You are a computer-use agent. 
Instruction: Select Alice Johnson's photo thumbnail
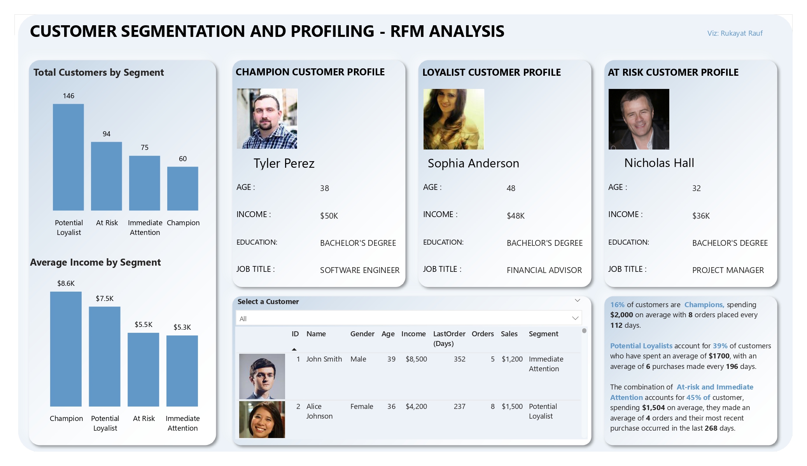(262, 419)
